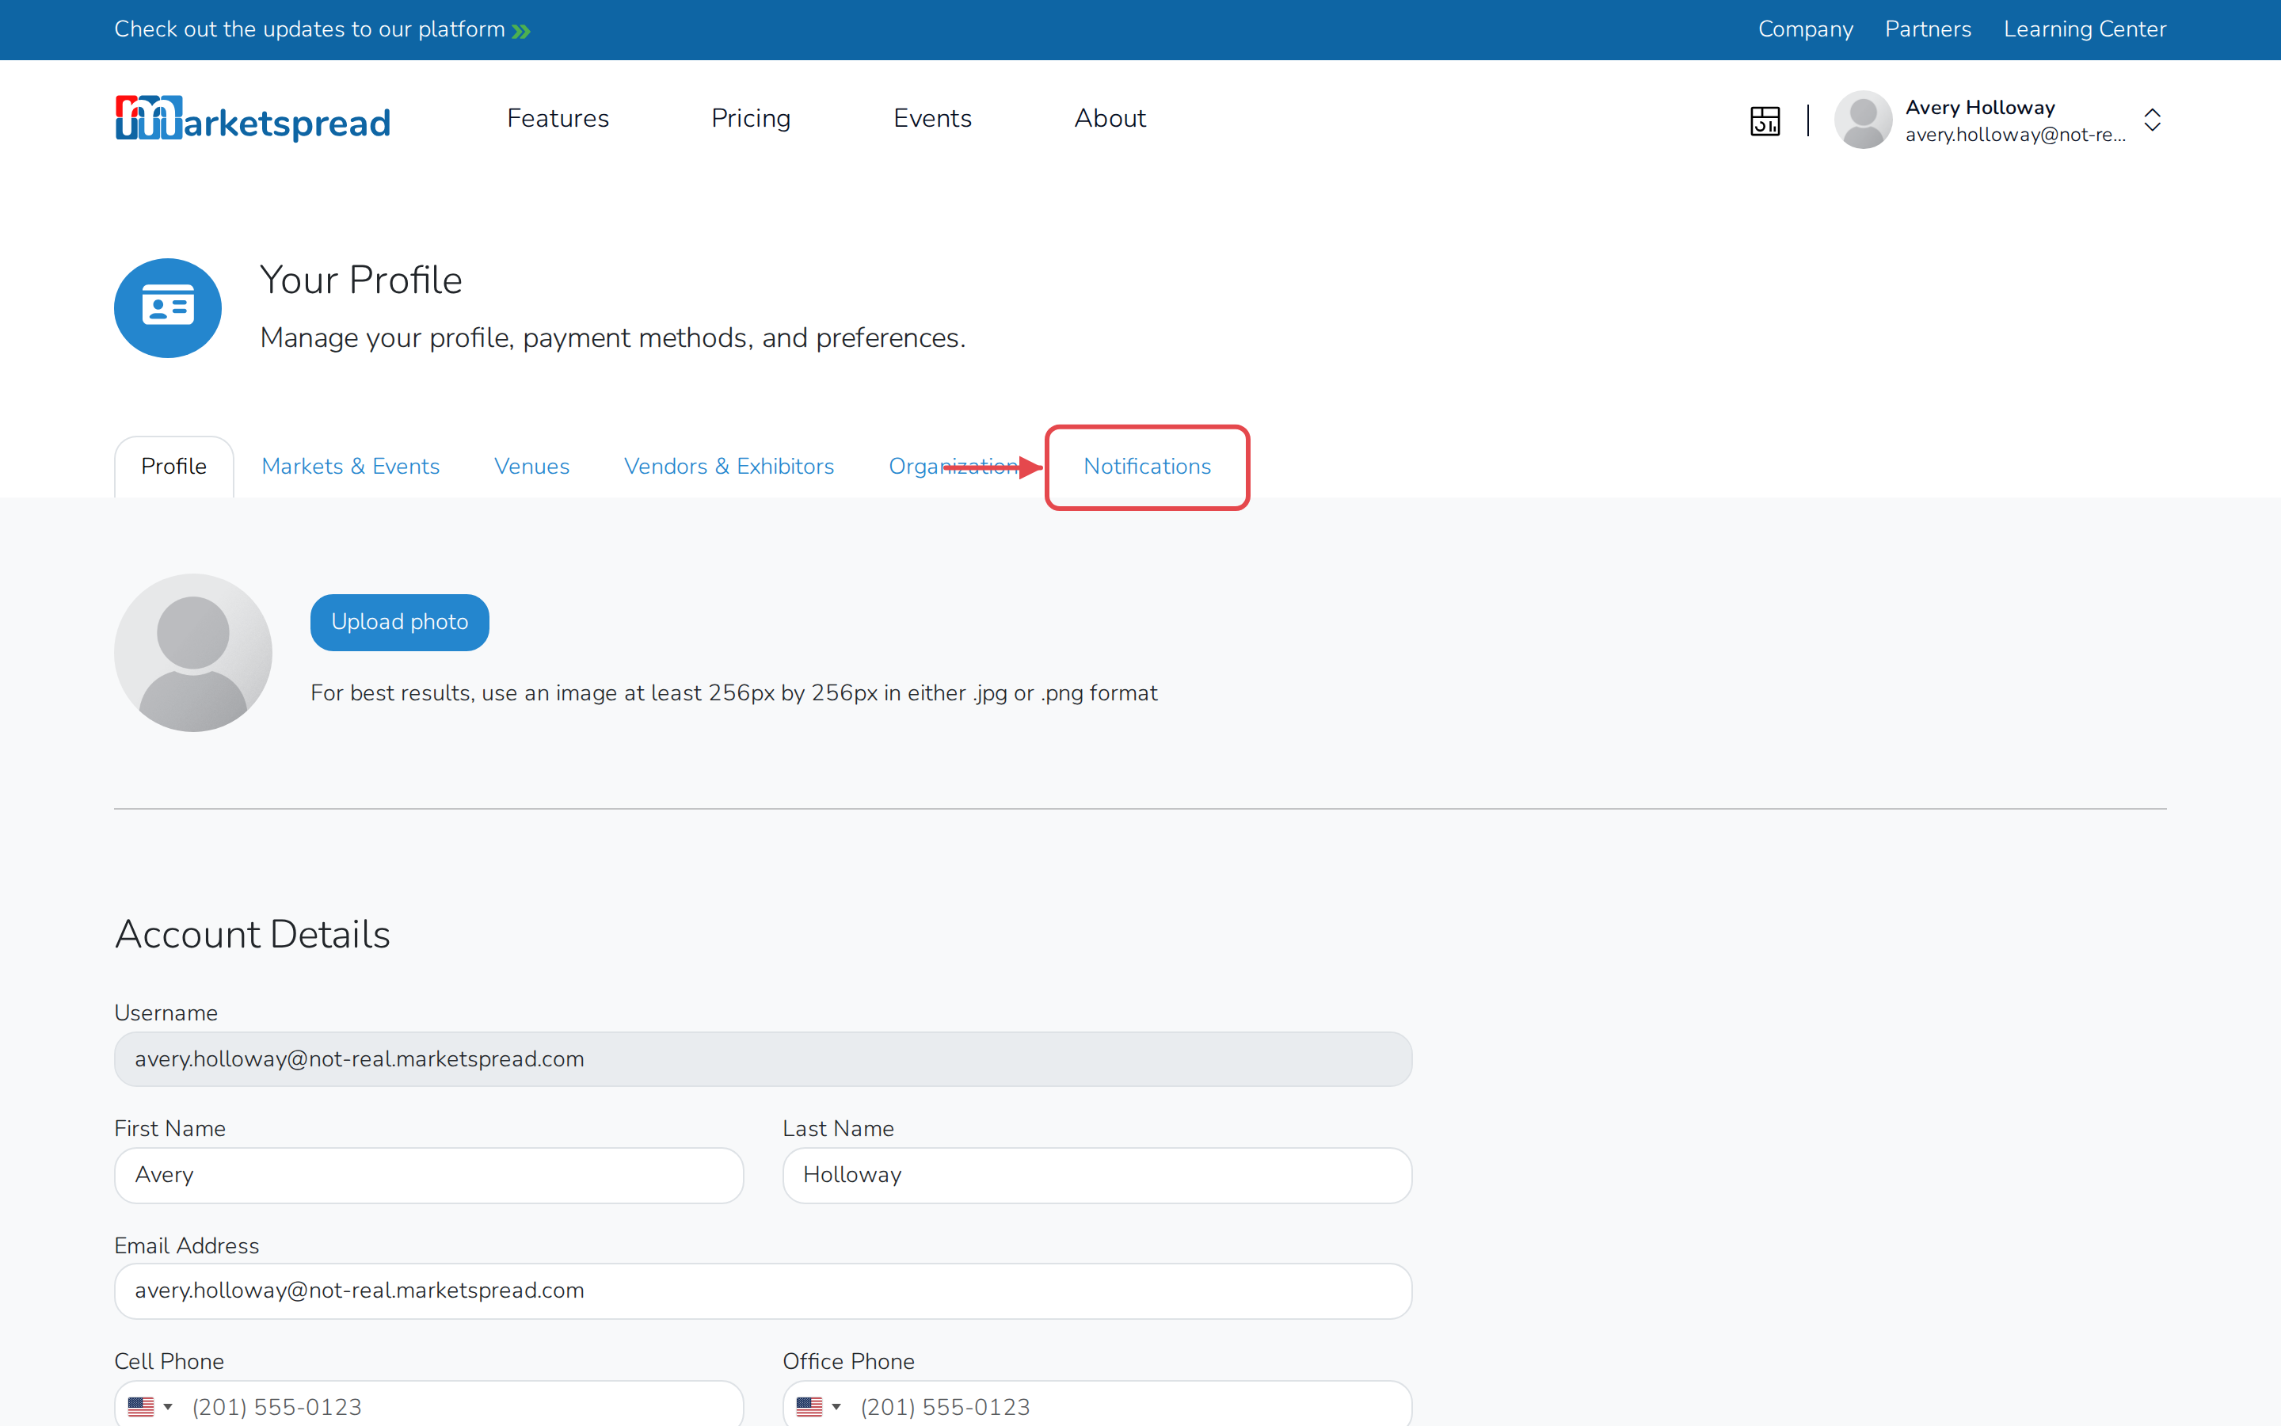The height and width of the screenshot is (1426, 2281).
Task: Open Cell Phone country flag selector
Action: [x=150, y=1406]
